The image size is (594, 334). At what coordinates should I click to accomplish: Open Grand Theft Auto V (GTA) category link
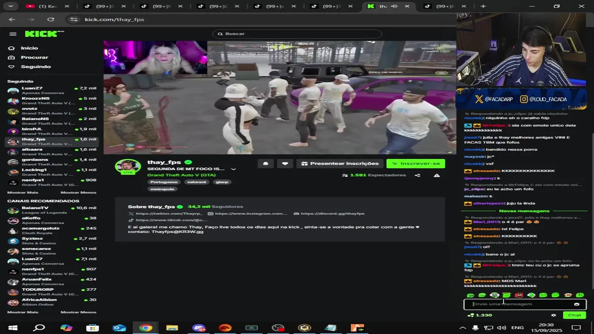(181, 175)
